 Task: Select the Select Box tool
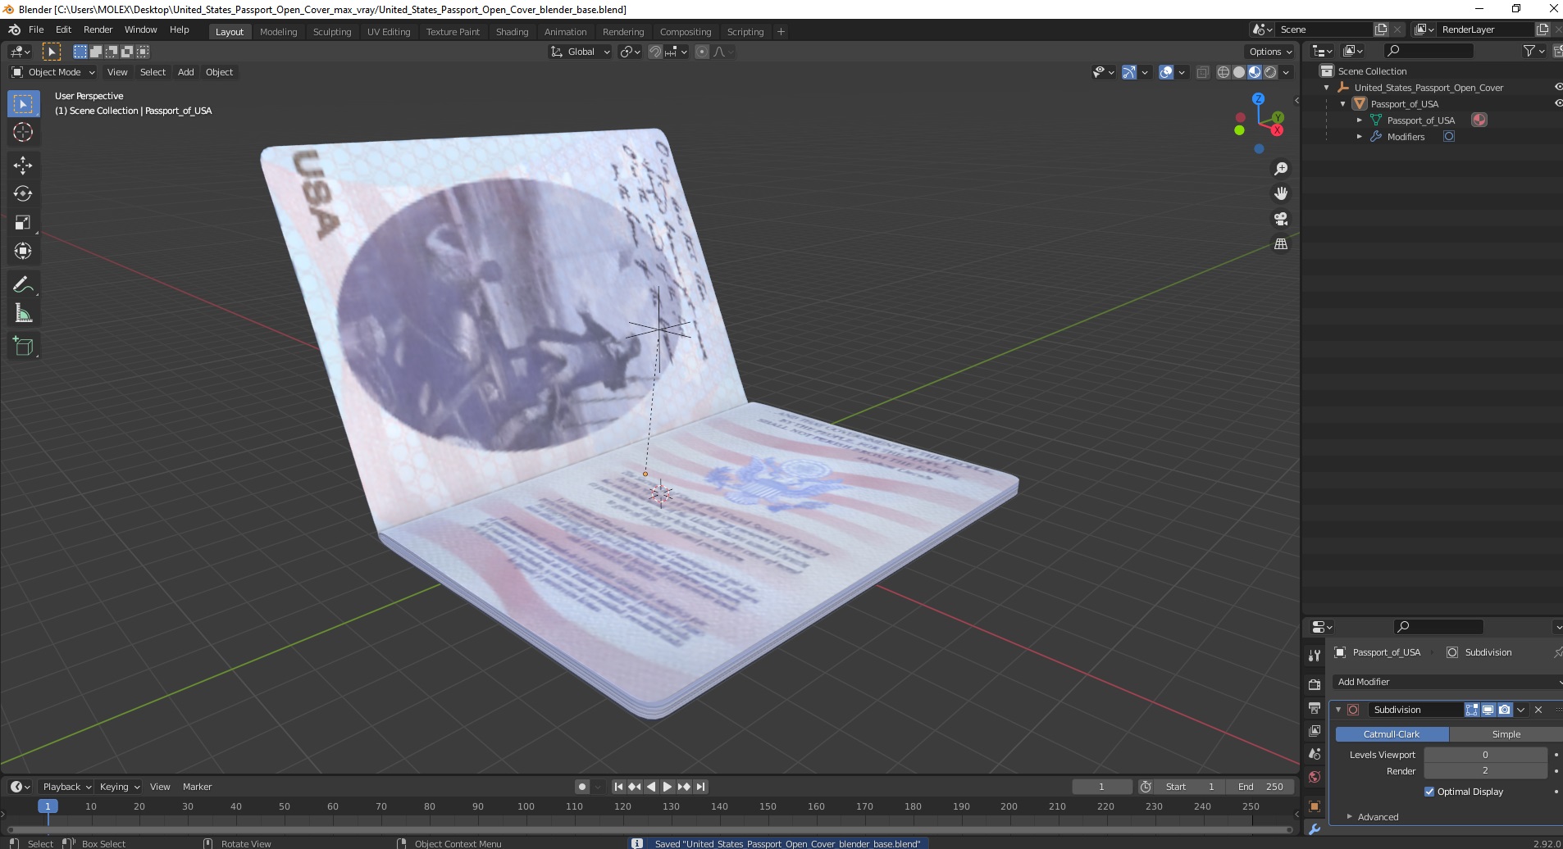[23, 104]
